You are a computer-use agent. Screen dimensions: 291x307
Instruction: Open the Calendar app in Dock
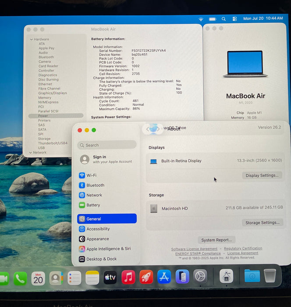pyautogui.click(x=38, y=278)
